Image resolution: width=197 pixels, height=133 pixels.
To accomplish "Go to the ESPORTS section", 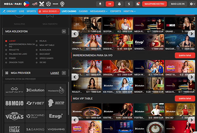I will tap(116, 11).
